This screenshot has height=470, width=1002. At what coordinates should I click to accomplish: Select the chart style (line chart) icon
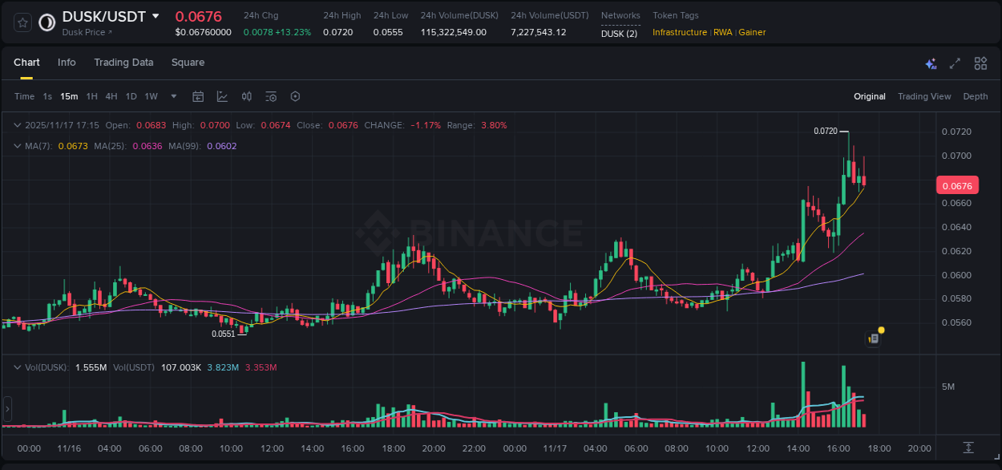coord(222,96)
